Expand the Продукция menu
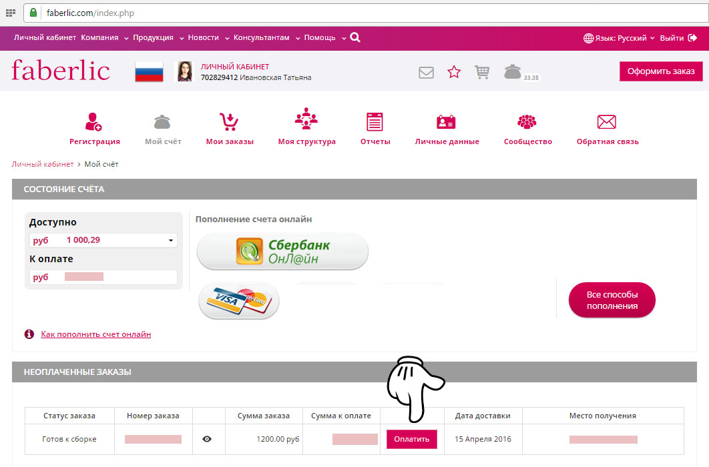 coord(158,38)
